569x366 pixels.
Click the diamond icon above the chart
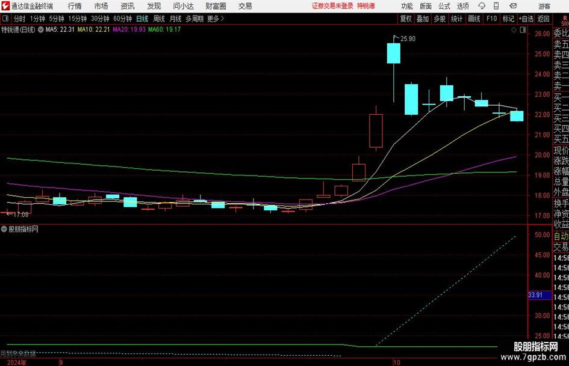pos(514,29)
